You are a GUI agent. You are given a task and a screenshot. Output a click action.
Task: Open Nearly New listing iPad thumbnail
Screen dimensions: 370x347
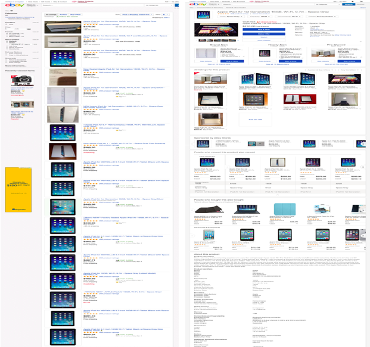pos(265,54)
